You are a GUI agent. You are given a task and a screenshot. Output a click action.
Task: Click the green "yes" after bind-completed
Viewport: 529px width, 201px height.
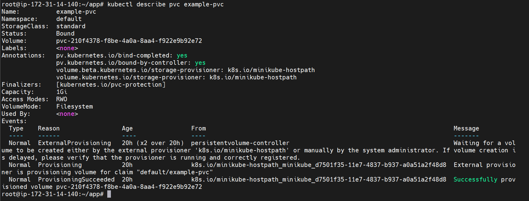tap(182, 55)
